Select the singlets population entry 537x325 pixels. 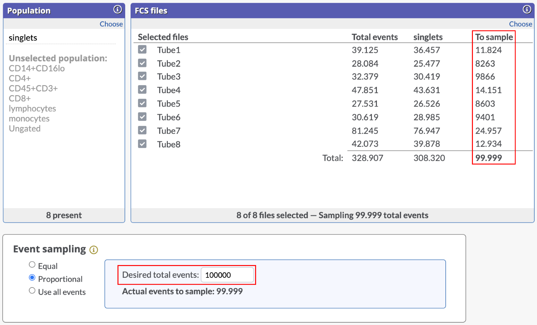tap(23, 38)
